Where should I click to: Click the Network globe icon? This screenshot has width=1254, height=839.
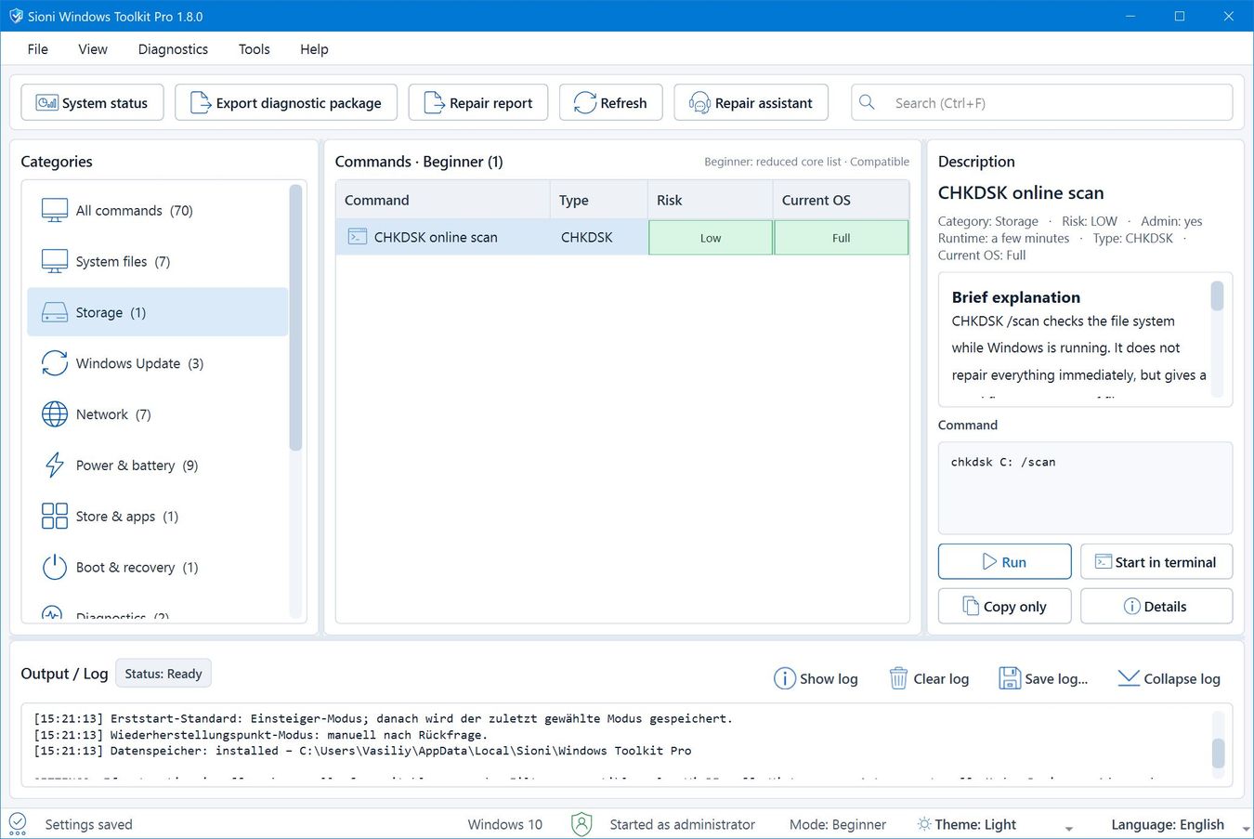click(55, 414)
